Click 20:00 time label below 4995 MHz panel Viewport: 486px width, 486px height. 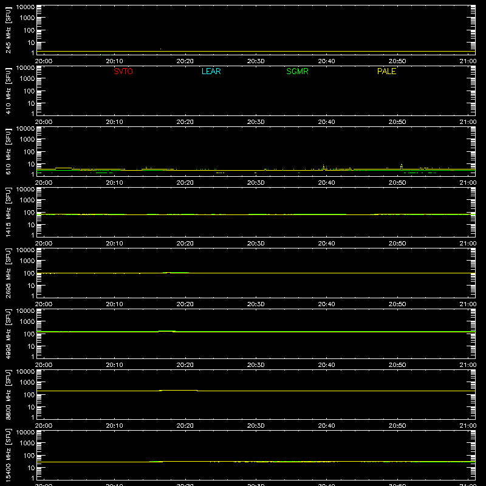pyautogui.click(x=43, y=365)
